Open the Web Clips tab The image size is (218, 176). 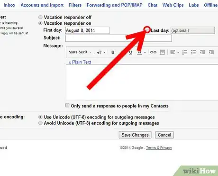[x=173, y=5]
